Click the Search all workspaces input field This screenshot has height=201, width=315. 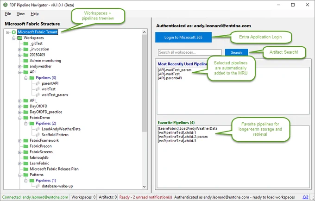click(189, 52)
